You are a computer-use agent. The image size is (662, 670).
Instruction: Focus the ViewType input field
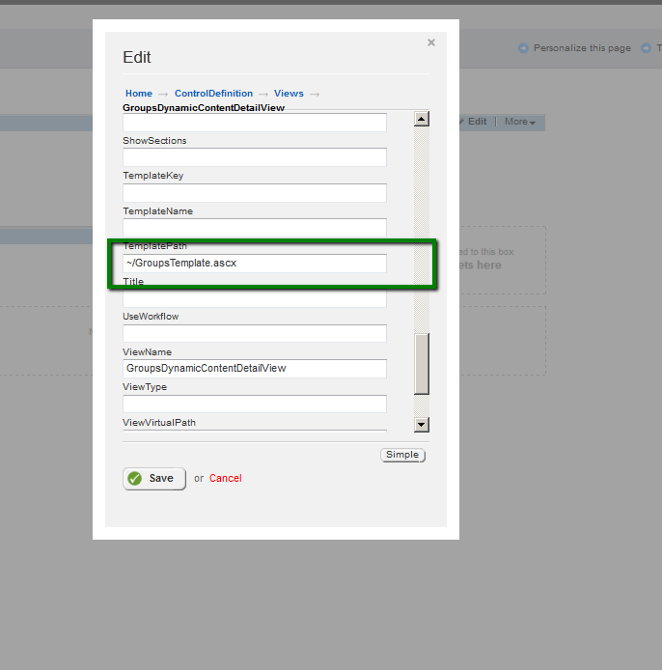[x=255, y=404]
